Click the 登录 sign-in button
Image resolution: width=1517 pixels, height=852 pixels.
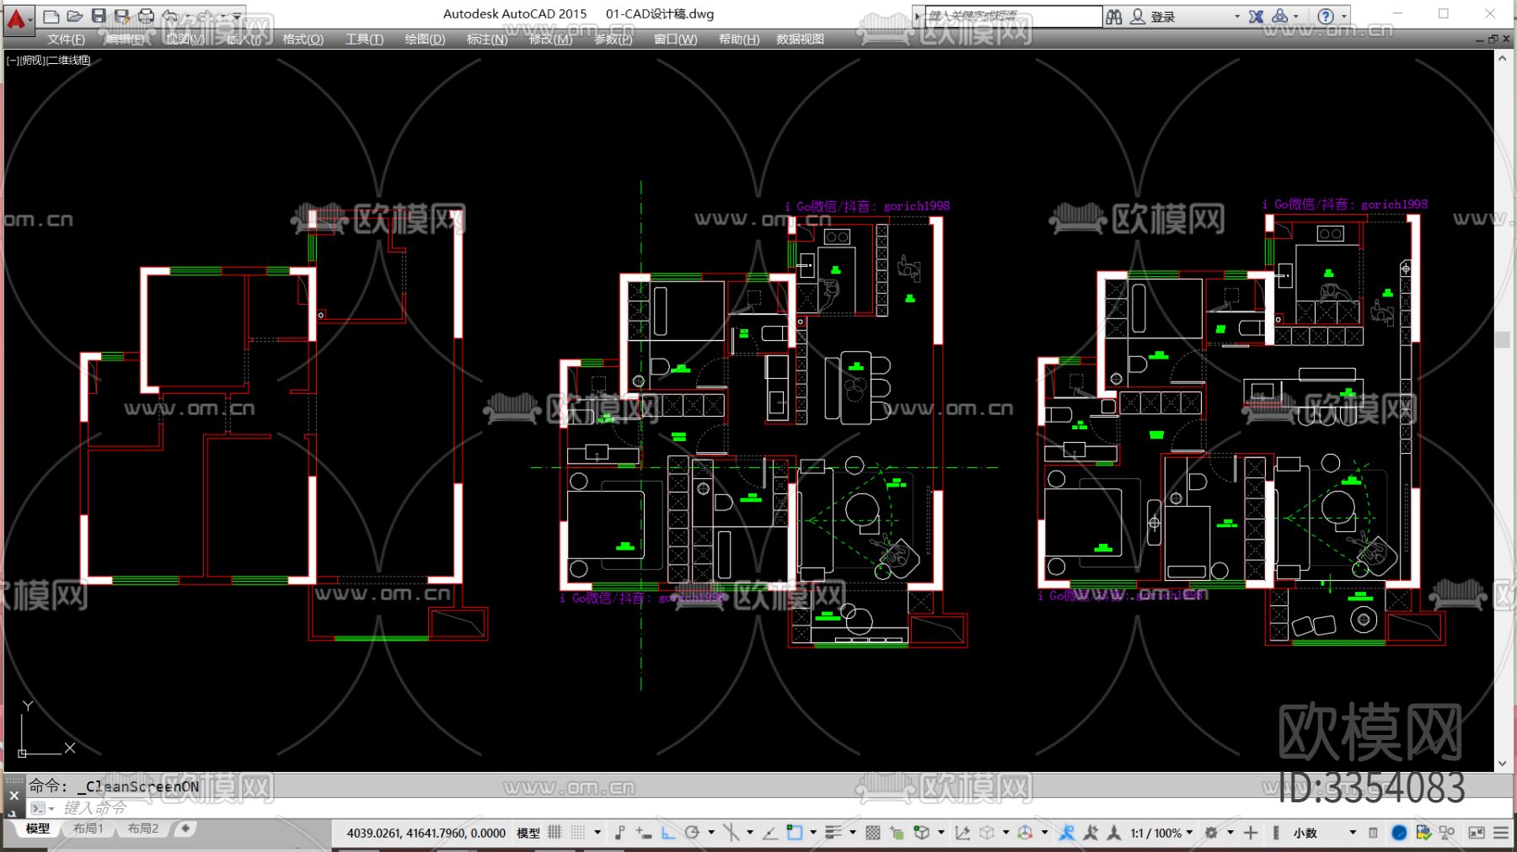tap(1154, 16)
